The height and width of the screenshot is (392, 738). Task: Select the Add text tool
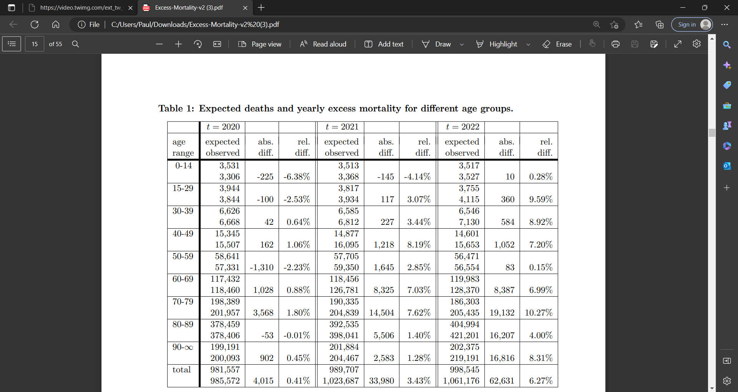384,44
